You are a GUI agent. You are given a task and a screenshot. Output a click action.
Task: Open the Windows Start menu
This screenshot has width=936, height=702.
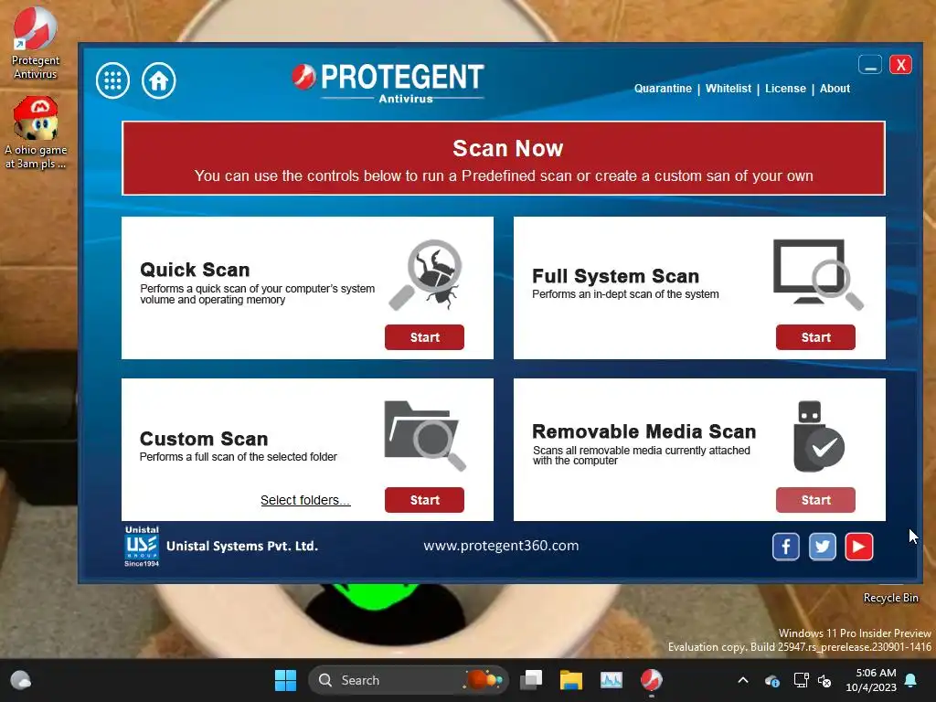[x=285, y=680]
